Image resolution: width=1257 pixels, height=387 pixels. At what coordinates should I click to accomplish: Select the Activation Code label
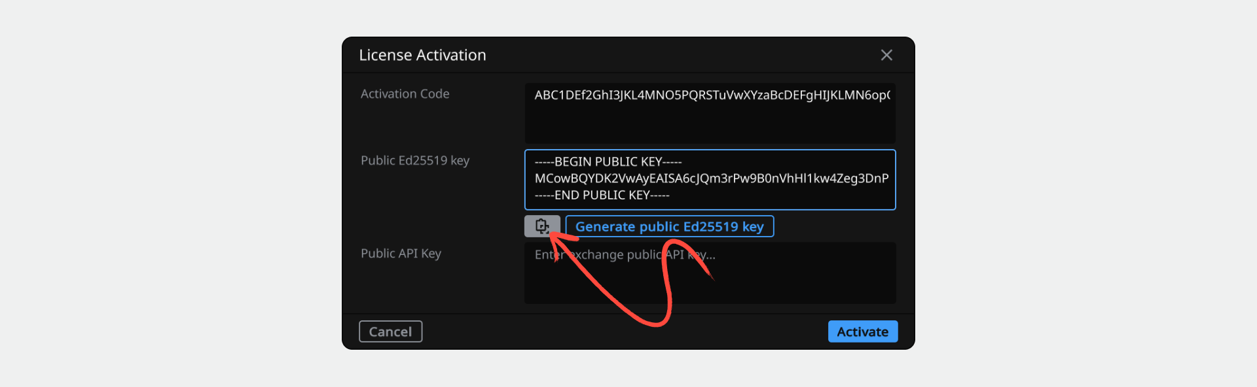(405, 93)
